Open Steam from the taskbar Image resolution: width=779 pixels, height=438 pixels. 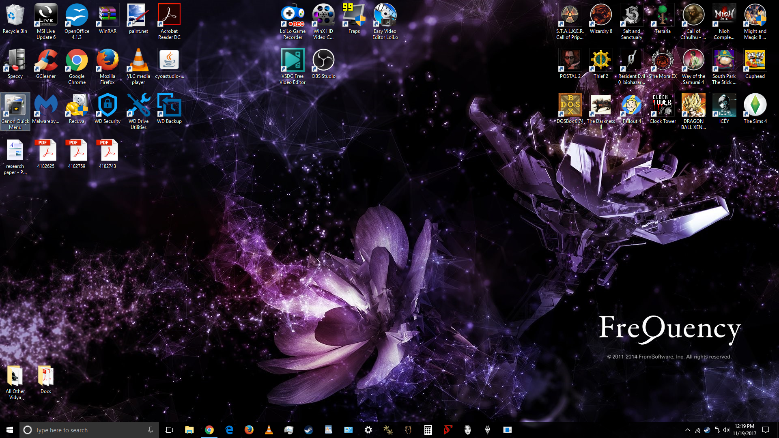(x=308, y=430)
